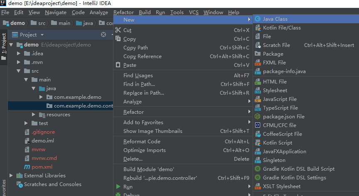Image resolution: width=359 pixels, height=196 pixels.
Task: Click the Maven pom.xml icon
Action: pyautogui.click(x=27, y=167)
